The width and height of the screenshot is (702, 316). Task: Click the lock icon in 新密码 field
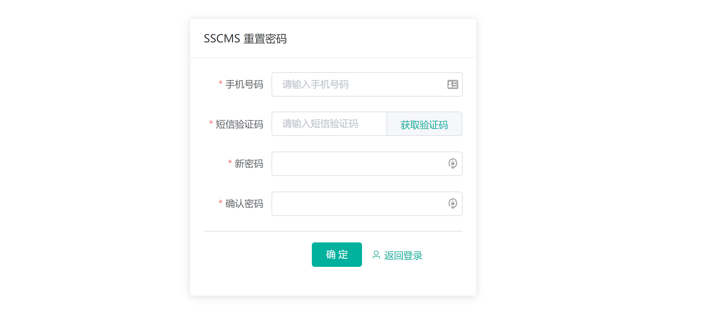tap(453, 164)
